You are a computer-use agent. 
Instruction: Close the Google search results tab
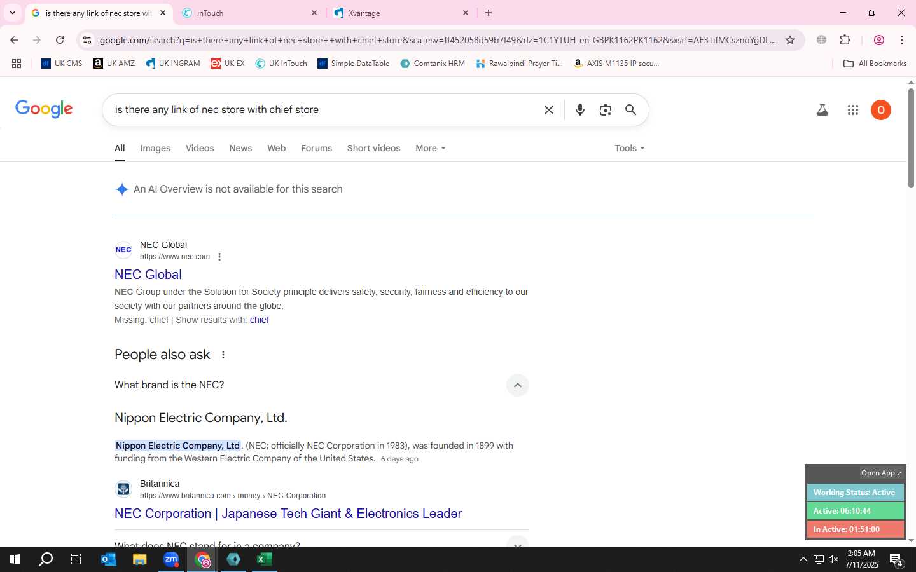click(163, 13)
